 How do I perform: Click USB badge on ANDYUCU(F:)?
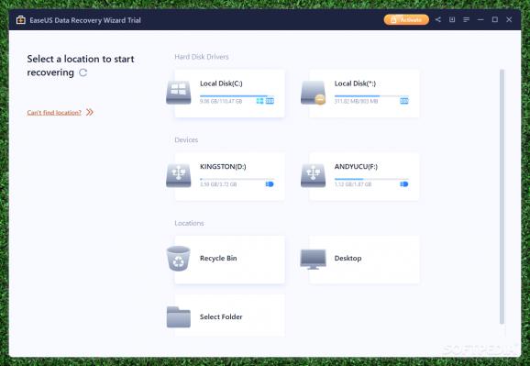pos(404,184)
